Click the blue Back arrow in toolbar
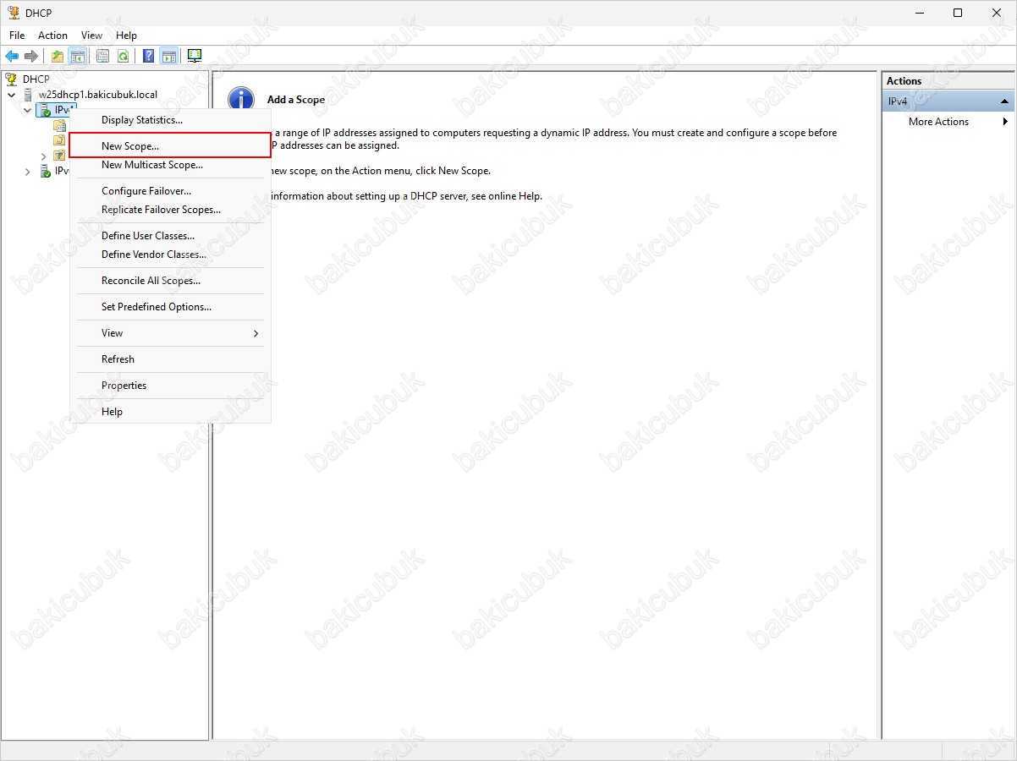1017x761 pixels. click(12, 57)
